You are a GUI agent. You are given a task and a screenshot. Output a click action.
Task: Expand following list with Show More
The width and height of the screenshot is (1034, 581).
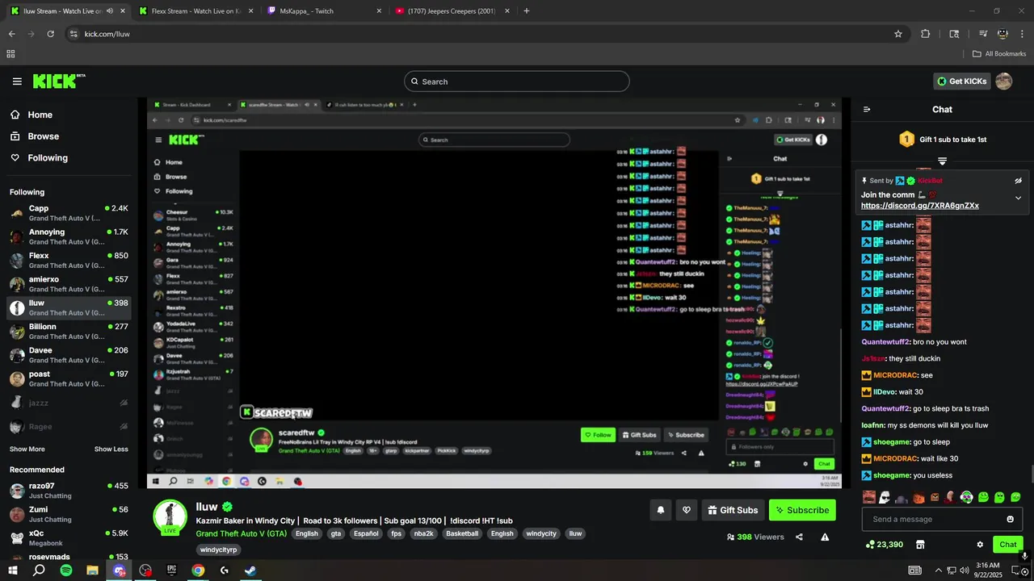pos(27,449)
